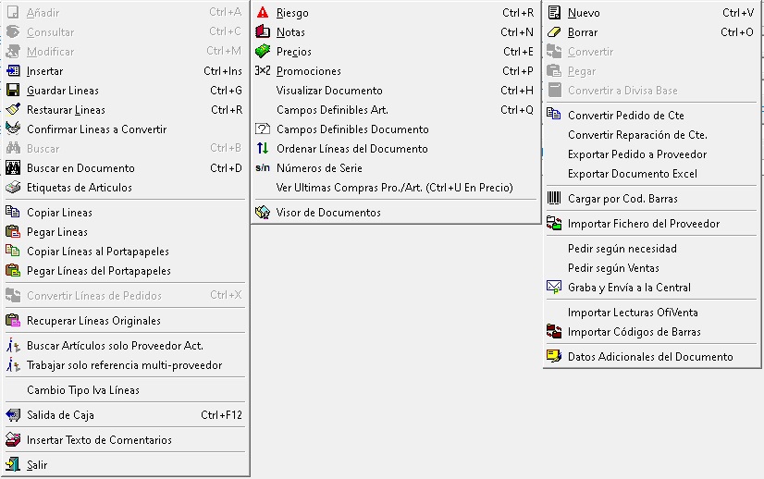Image resolution: width=764 pixels, height=479 pixels.
Task: Click the eraser icon next to Borrar
Action: point(554,32)
